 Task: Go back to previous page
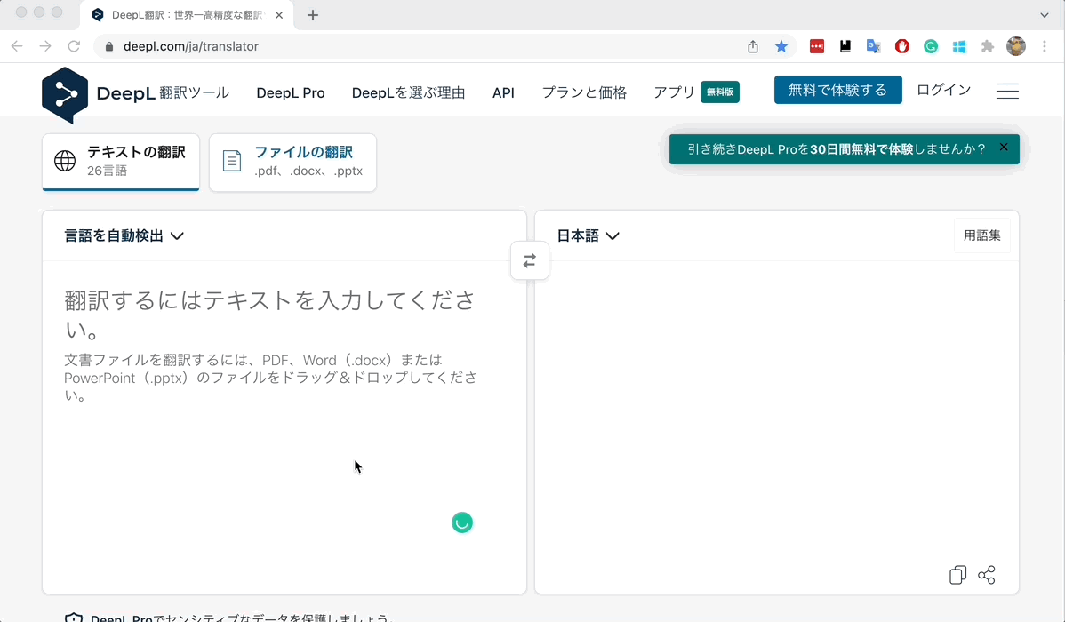pos(17,46)
